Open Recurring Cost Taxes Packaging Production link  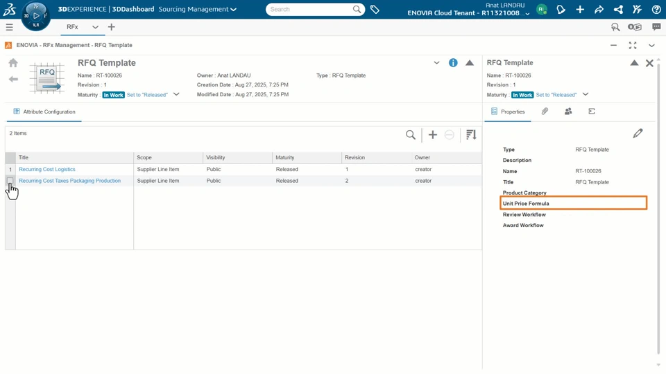coord(69,181)
